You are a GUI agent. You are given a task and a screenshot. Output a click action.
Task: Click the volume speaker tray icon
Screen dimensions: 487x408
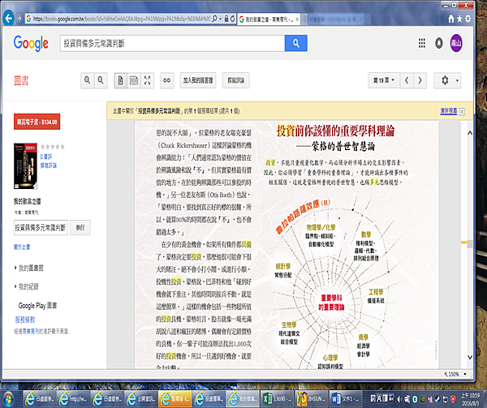coord(399,399)
